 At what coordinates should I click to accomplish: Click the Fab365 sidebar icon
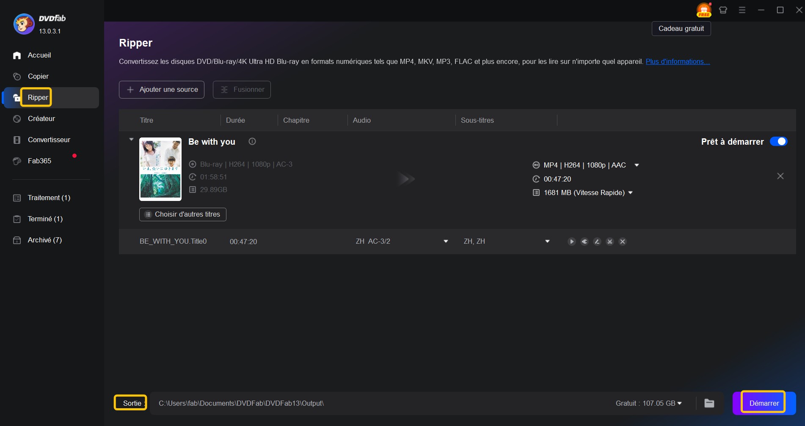[17, 161]
